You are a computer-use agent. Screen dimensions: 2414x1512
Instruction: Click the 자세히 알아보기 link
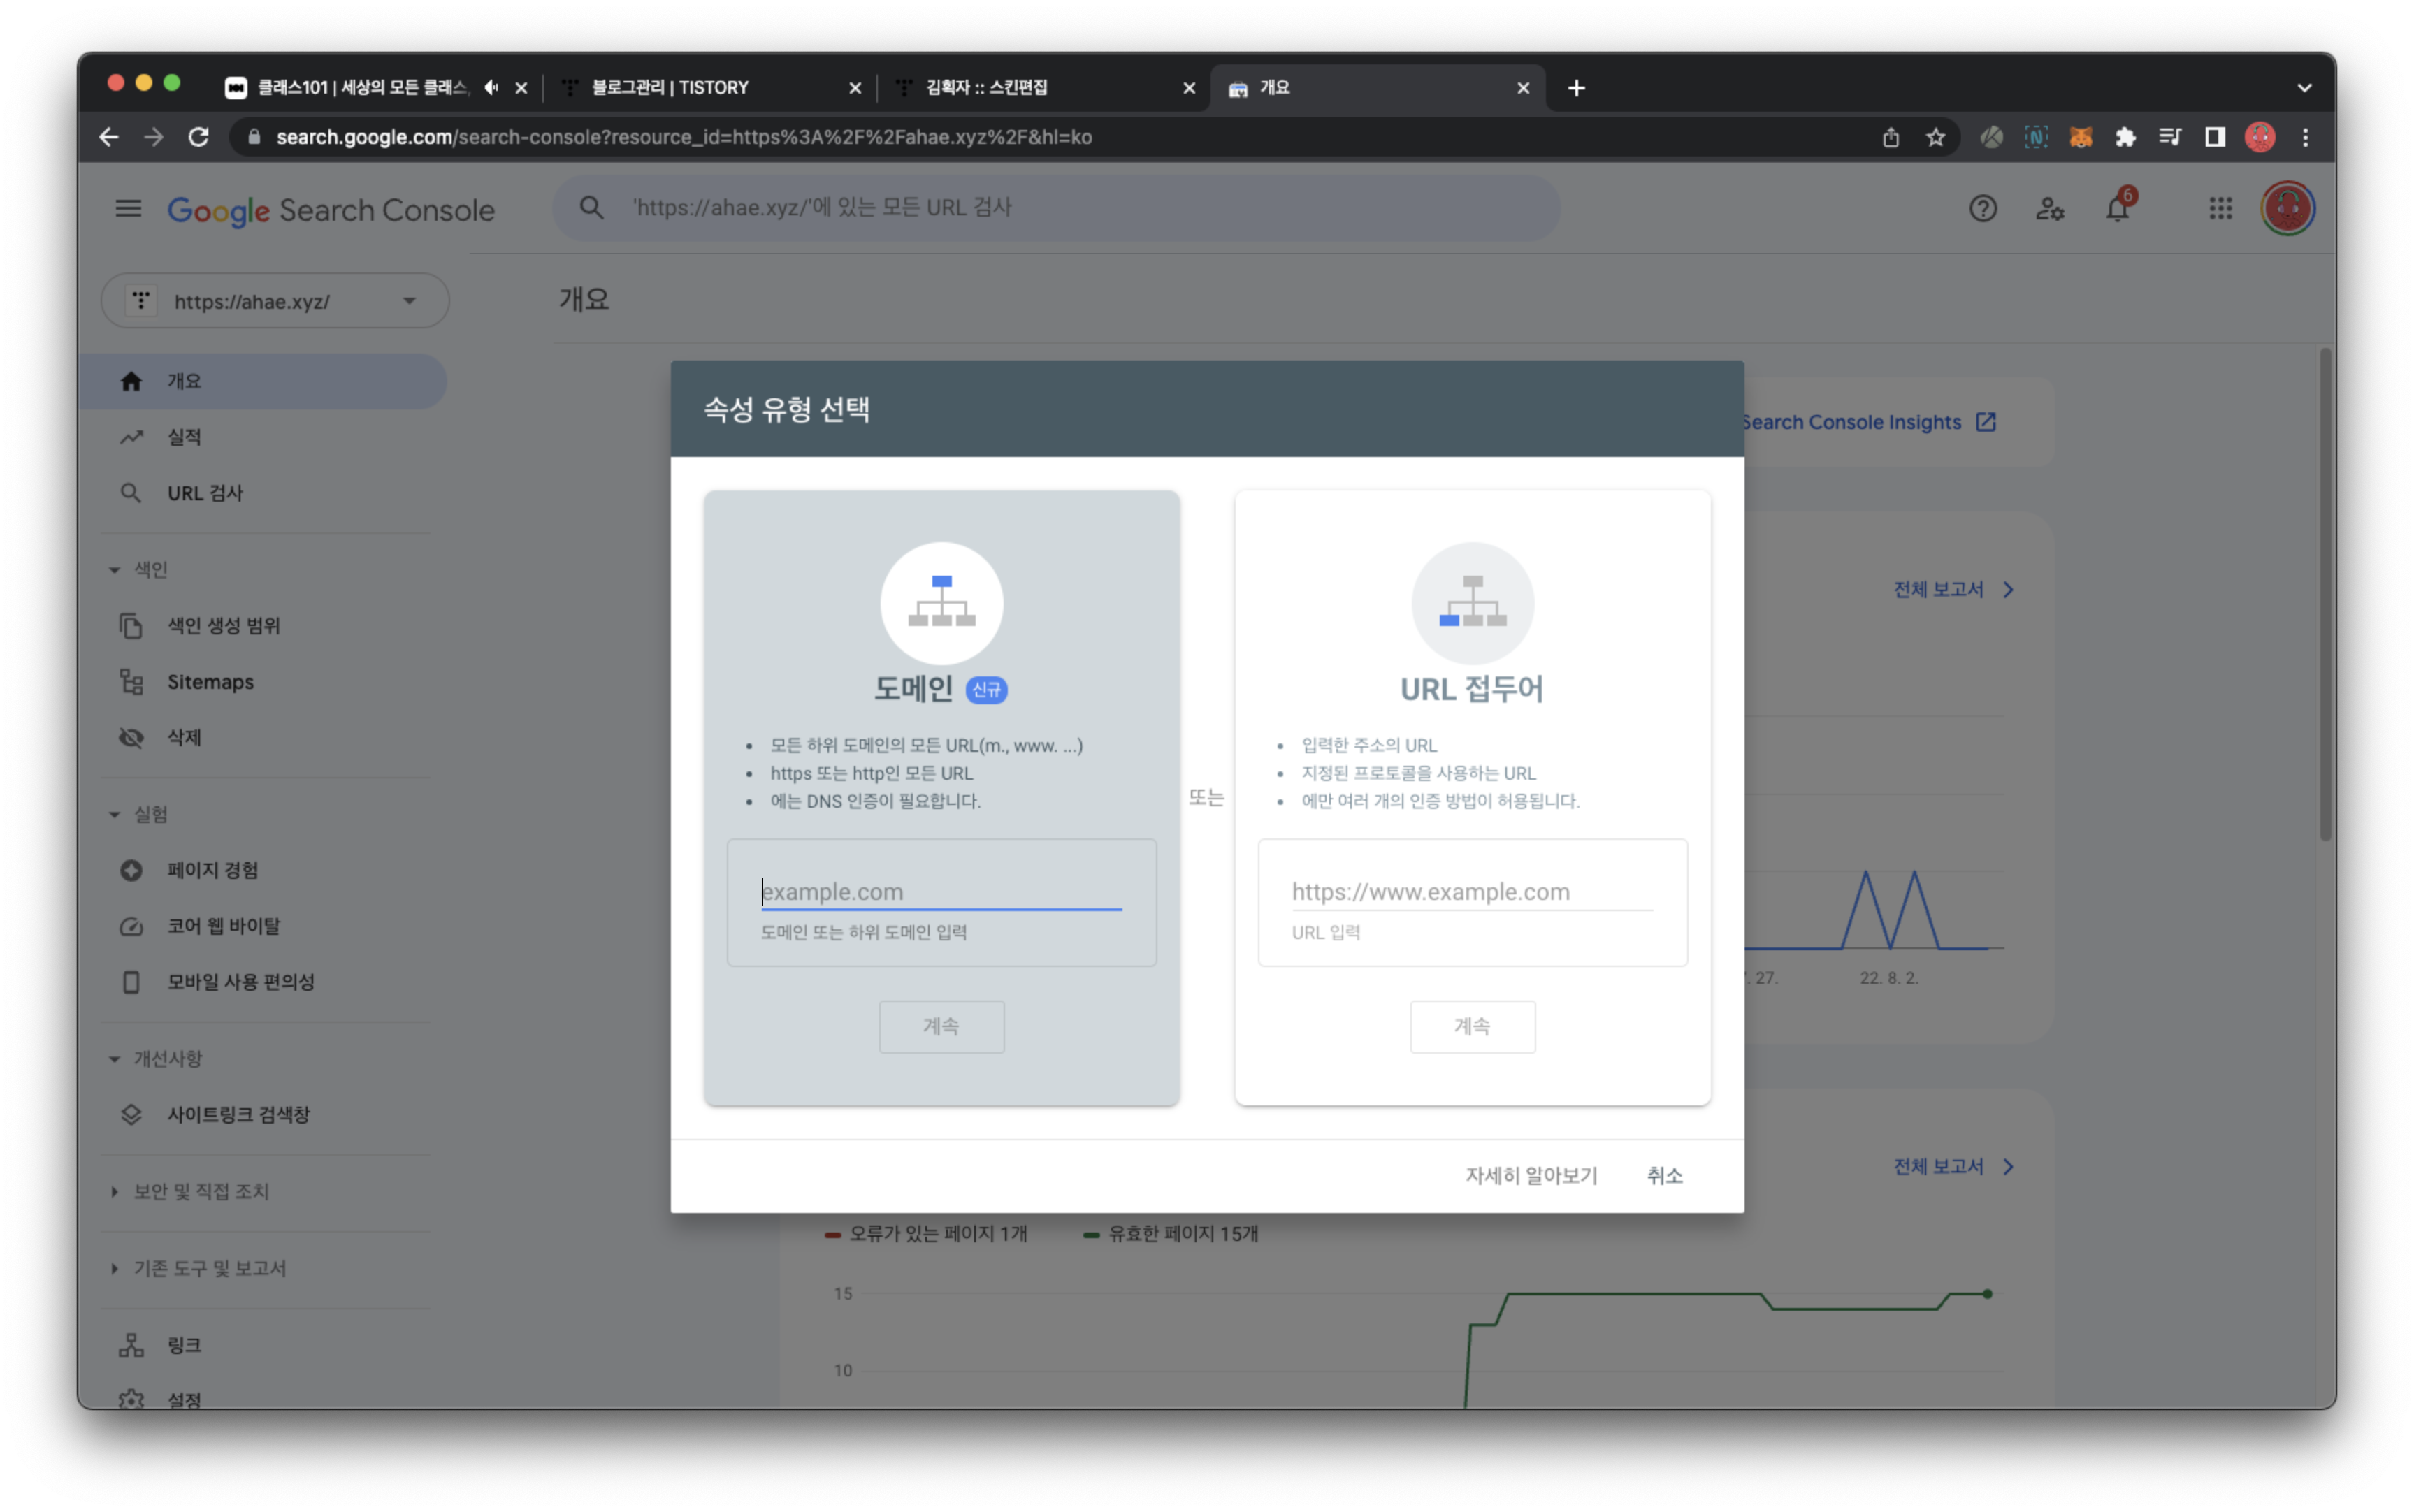coord(1531,1176)
